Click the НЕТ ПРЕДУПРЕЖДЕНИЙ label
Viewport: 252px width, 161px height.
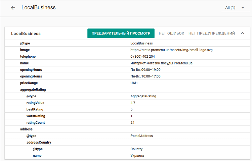coord(211,33)
